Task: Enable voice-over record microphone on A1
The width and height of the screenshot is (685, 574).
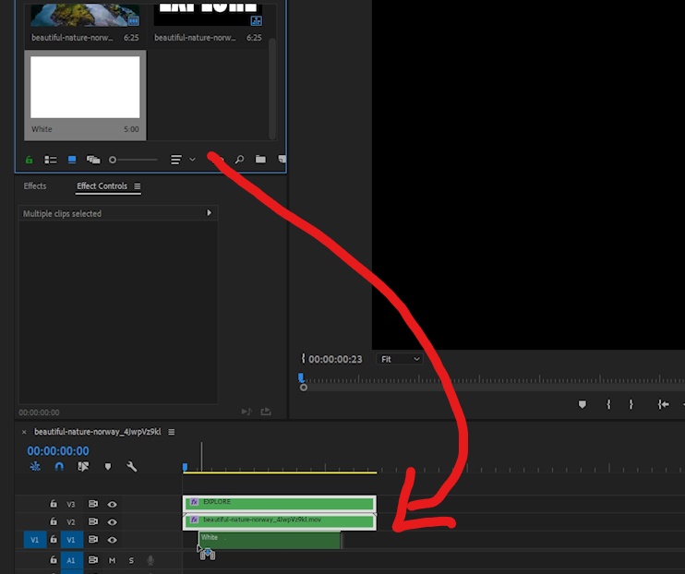Action: (x=150, y=560)
